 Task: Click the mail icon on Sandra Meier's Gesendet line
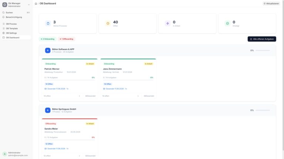pyautogui.click(x=45, y=149)
